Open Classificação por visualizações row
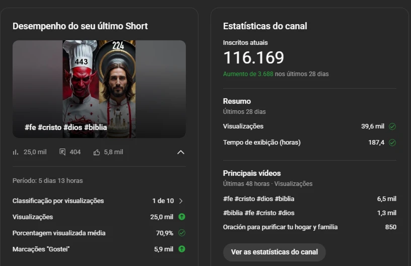Viewport: 411px width, 266px height. [x=99, y=201]
